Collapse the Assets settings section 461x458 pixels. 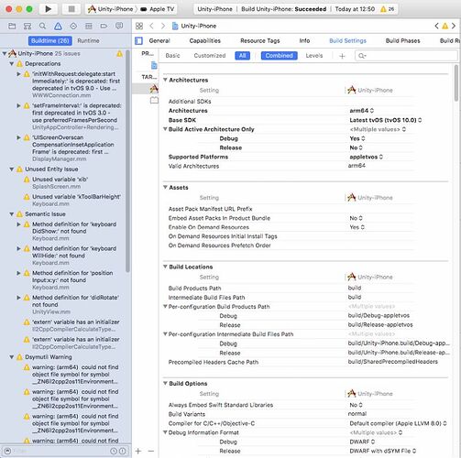[x=165, y=187]
